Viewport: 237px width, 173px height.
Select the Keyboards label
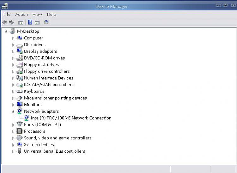(34, 91)
